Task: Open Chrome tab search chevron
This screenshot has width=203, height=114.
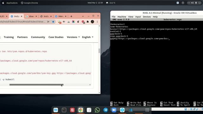Action: pyautogui.click(x=83, y=16)
